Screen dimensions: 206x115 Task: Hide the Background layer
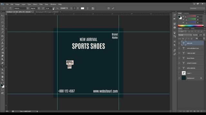(179, 78)
